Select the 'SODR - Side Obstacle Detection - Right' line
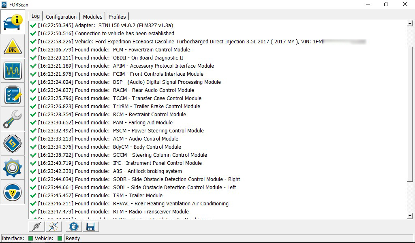The image size is (415, 243). pyautogui.click(x=135, y=179)
